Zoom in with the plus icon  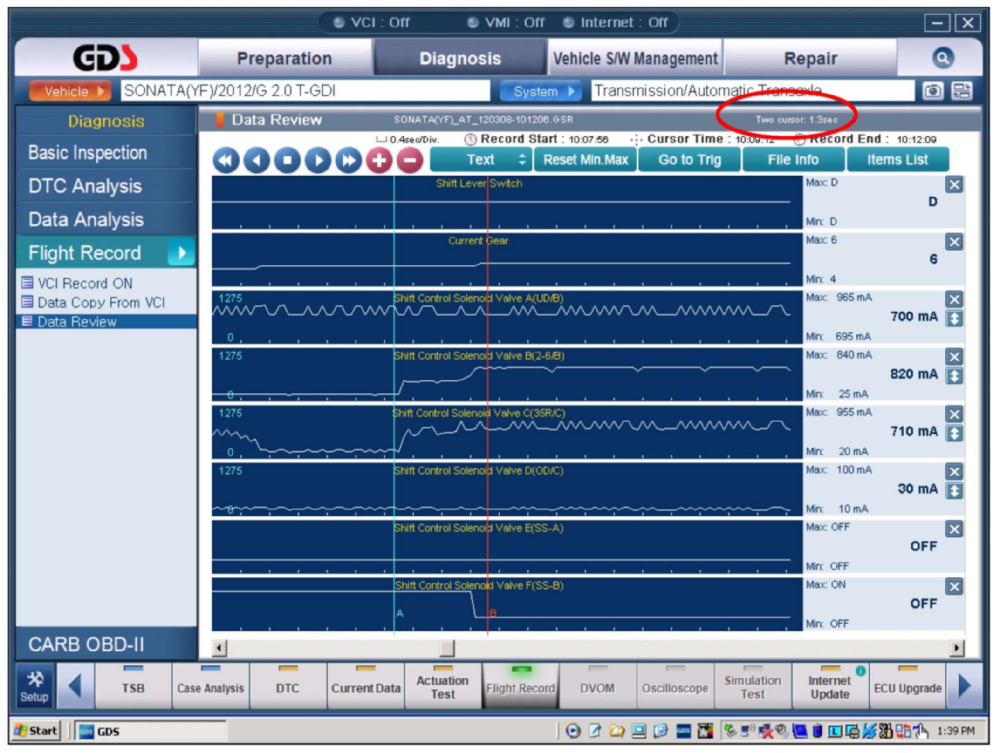pos(379,160)
